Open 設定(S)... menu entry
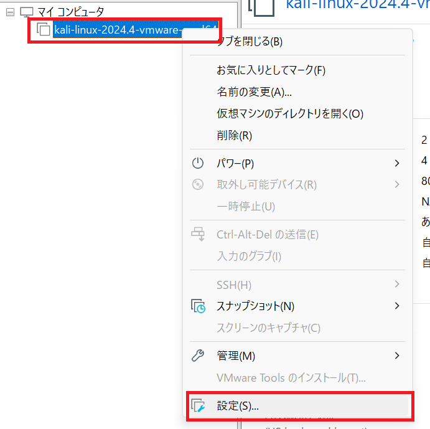 [238, 406]
